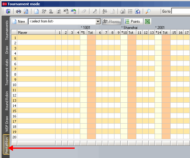190x158 pixels.
Task: Click the Player cell in row 1
Action: point(36,38)
